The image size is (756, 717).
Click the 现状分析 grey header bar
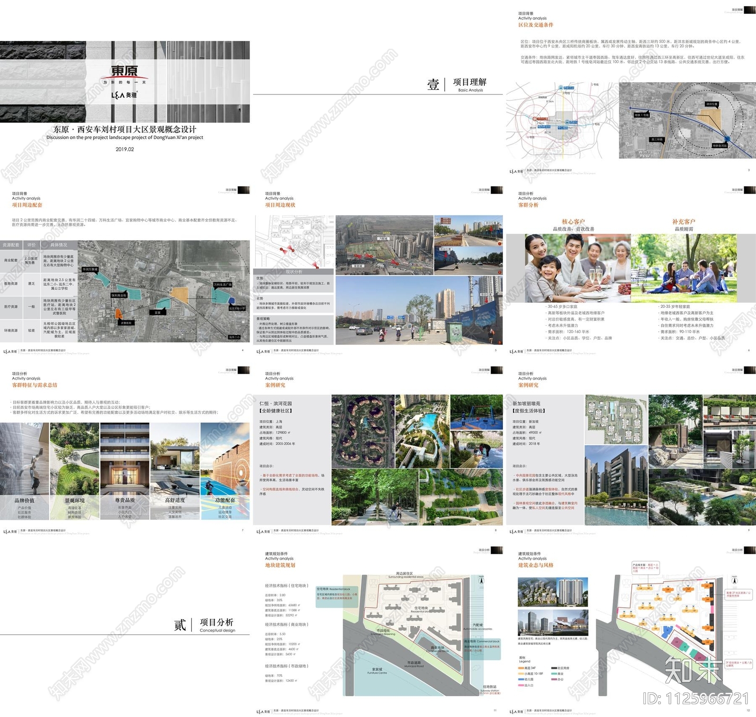(294, 272)
